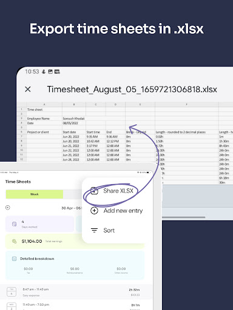
Task: Tap the Days worked summary card
Action: (39, 224)
